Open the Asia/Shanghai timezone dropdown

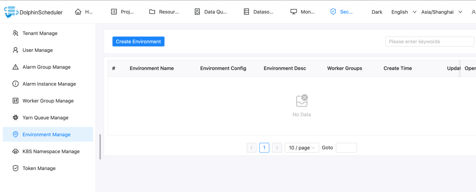(442, 12)
